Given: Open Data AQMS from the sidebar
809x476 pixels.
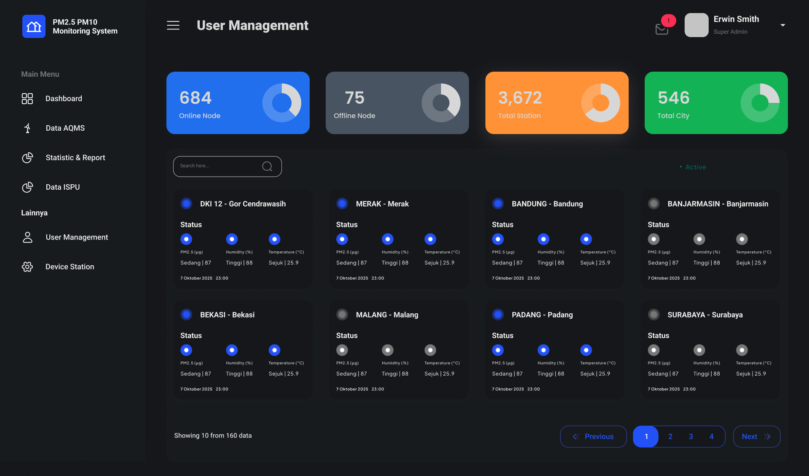Looking at the screenshot, I should 65,128.
